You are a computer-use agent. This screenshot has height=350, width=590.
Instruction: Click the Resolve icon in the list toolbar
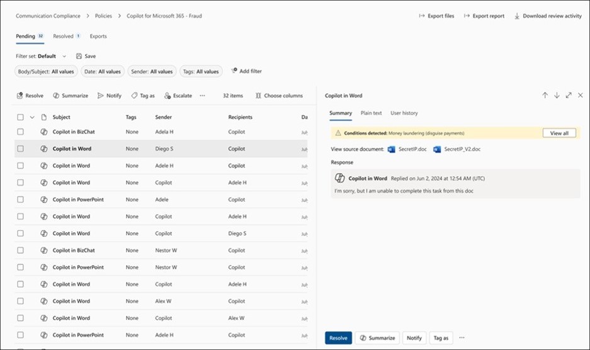click(x=20, y=96)
